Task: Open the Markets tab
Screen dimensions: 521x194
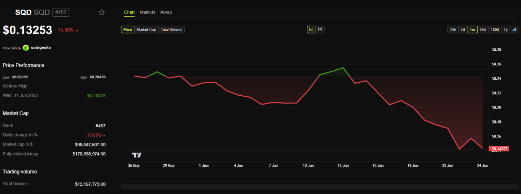Action: 148,12
